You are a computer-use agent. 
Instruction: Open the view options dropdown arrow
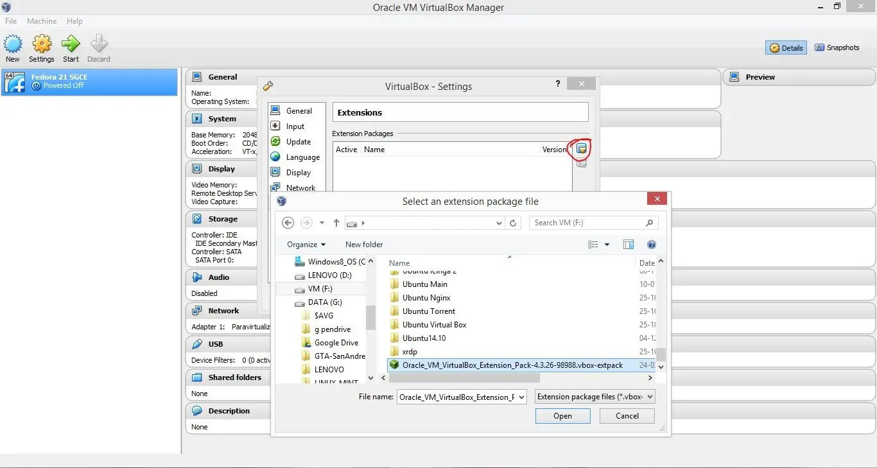pyautogui.click(x=607, y=245)
